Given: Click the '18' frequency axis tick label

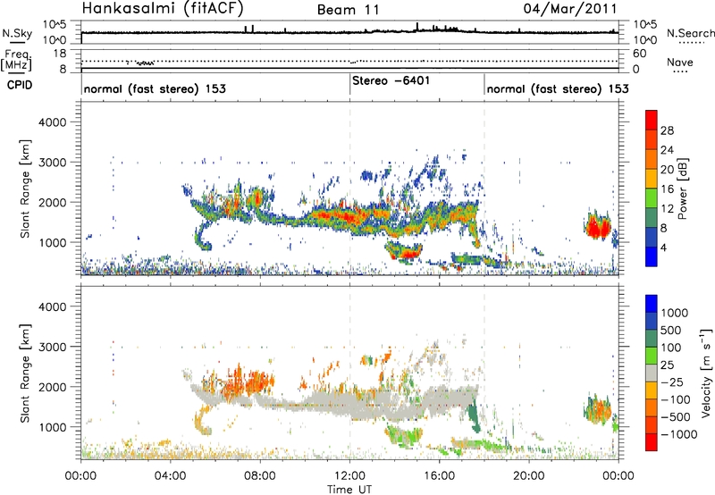Looking at the screenshot, I should (x=60, y=54).
